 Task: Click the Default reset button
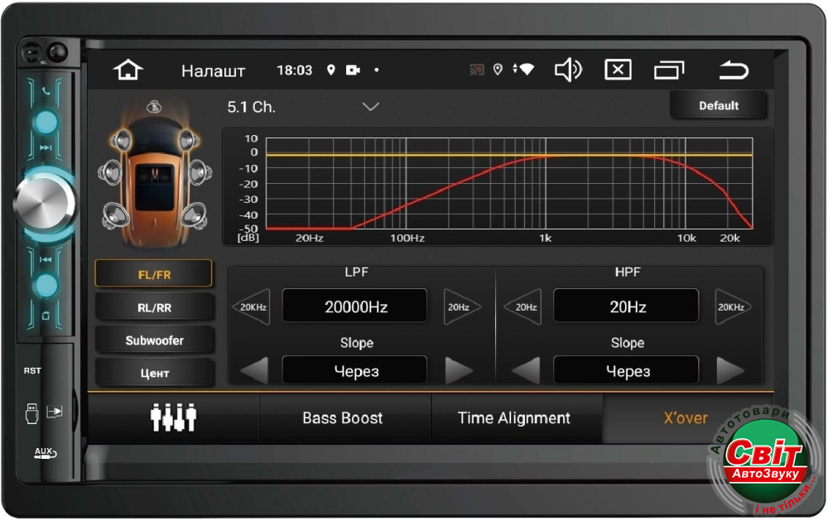coord(718,106)
